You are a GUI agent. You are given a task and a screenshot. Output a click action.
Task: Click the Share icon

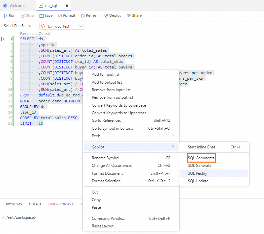point(129,15)
